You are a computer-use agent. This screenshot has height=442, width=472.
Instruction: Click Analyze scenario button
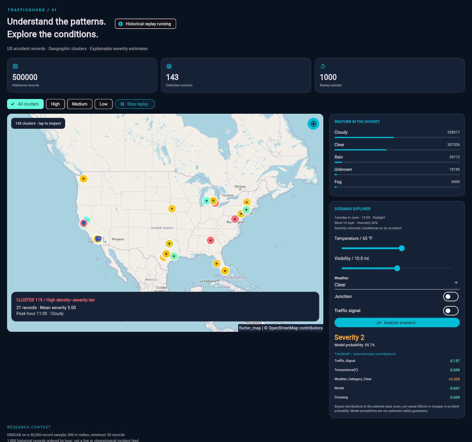pos(397,323)
